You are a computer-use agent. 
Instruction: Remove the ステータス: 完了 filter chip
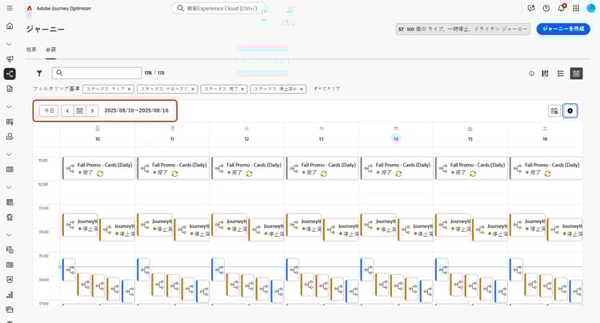[242, 89]
